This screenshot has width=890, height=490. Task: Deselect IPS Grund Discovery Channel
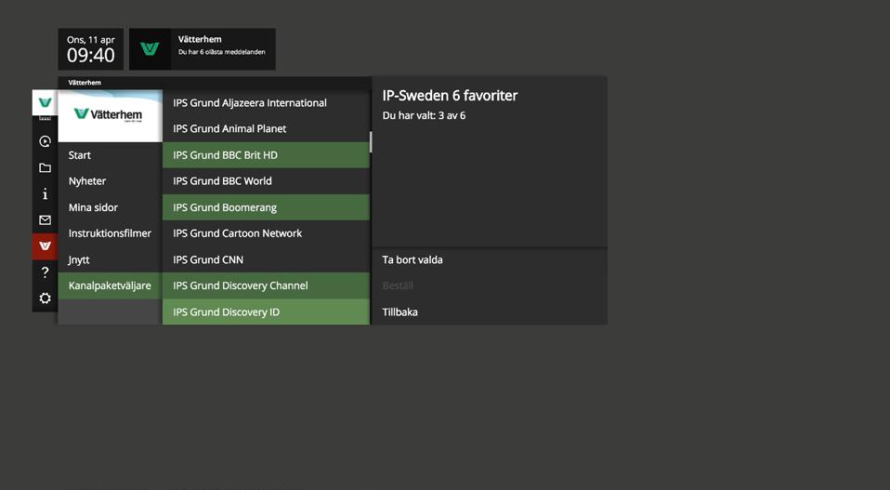pyautogui.click(x=266, y=285)
